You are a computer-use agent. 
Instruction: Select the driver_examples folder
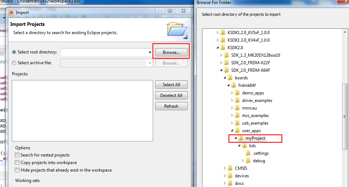(x=257, y=100)
